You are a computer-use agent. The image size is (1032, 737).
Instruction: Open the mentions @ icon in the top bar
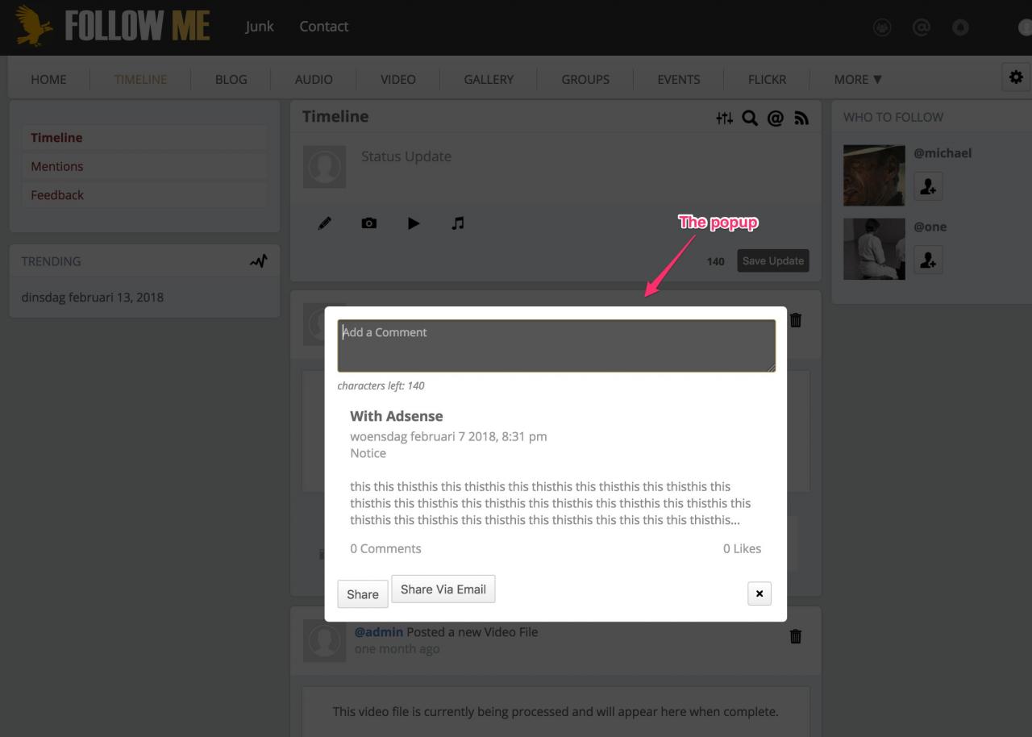(x=922, y=27)
